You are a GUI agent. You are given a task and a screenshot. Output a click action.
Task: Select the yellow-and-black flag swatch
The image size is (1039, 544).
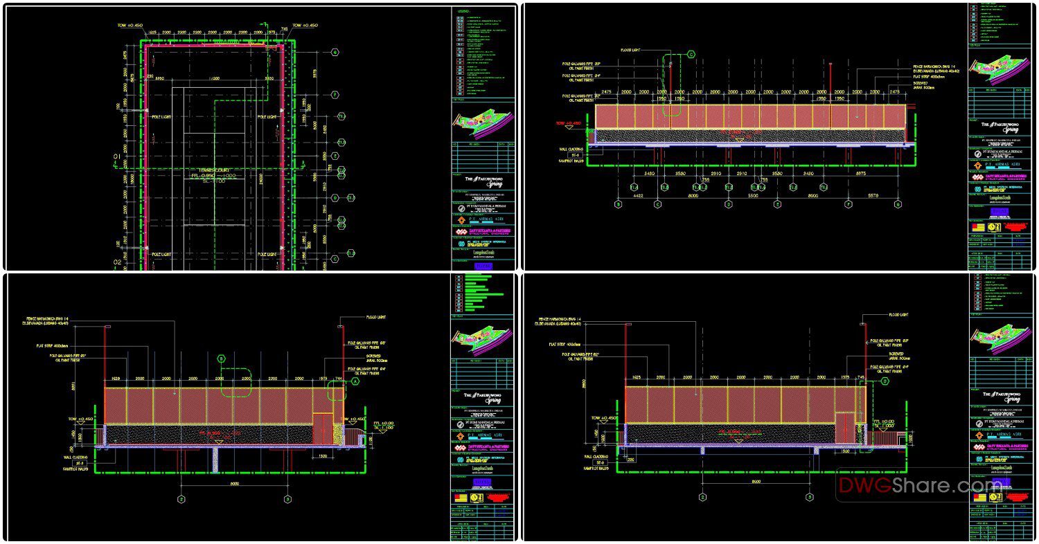(459, 498)
